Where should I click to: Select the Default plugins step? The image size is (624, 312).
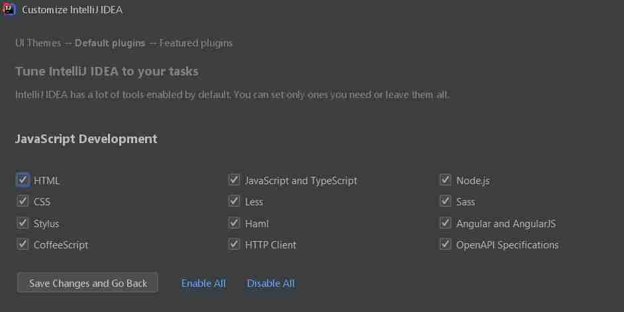click(x=109, y=43)
